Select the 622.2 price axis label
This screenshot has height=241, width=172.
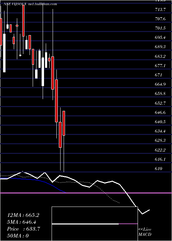[x=160, y=150]
